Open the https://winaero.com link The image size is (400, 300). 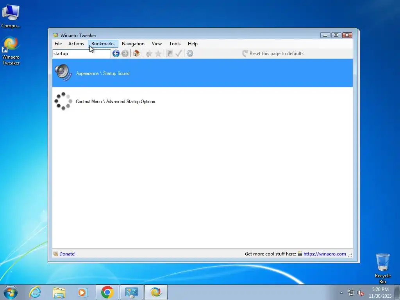pos(325,254)
